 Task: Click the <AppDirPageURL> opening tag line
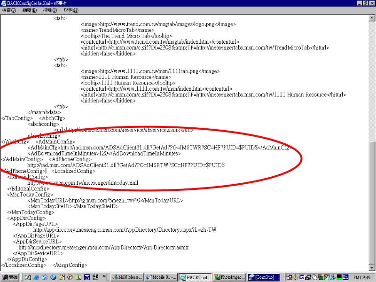click(x=36, y=224)
